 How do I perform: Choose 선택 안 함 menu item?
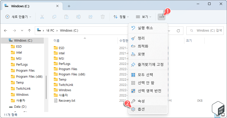pos(148,83)
